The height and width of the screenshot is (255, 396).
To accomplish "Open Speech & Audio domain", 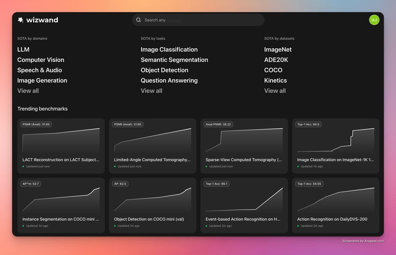I will 40,70.
